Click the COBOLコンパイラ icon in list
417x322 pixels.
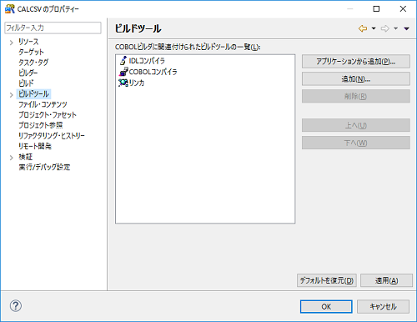(123, 72)
